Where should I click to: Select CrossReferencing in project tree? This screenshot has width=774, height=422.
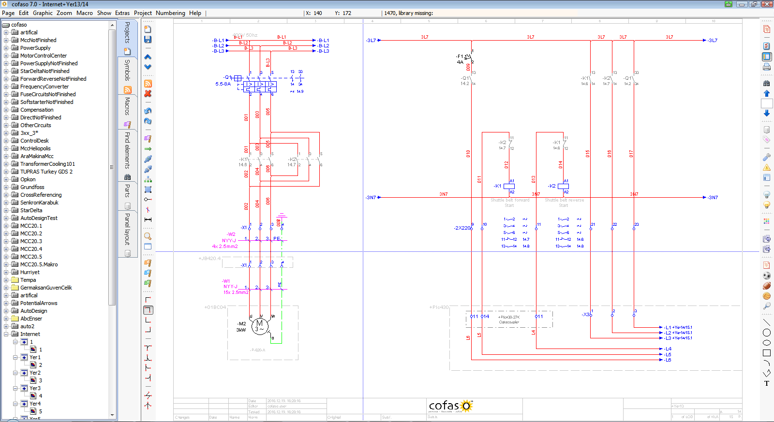[x=41, y=195]
